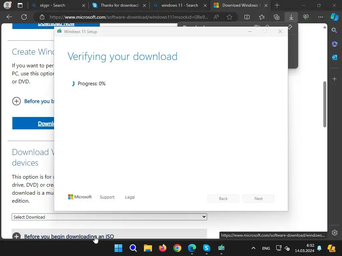The width and height of the screenshot is (342, 256).
Task: Open sidebar settings gear icon
Action: tap(335, 233)
